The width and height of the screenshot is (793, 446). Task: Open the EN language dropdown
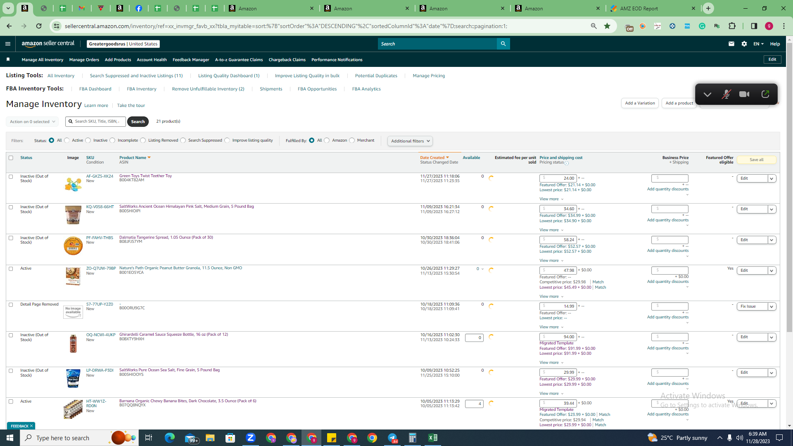point(758,44)
